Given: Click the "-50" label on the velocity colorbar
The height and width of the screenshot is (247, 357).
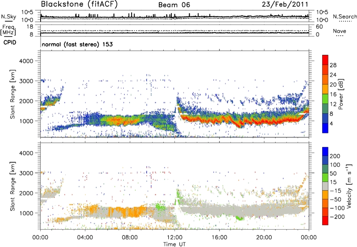Looking at the screenshot, I should point(336,199).
